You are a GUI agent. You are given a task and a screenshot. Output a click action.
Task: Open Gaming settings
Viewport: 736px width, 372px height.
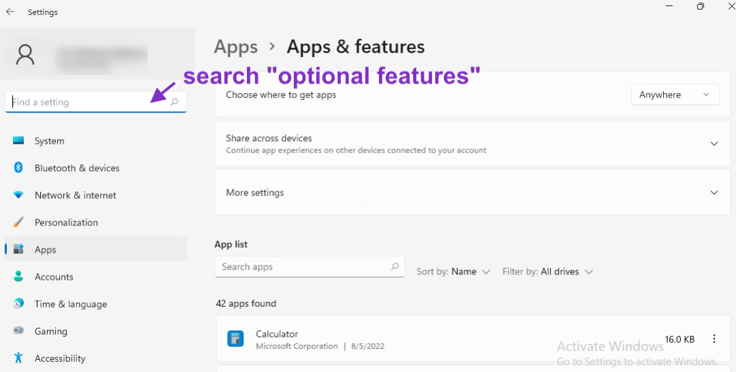point(96,331)
